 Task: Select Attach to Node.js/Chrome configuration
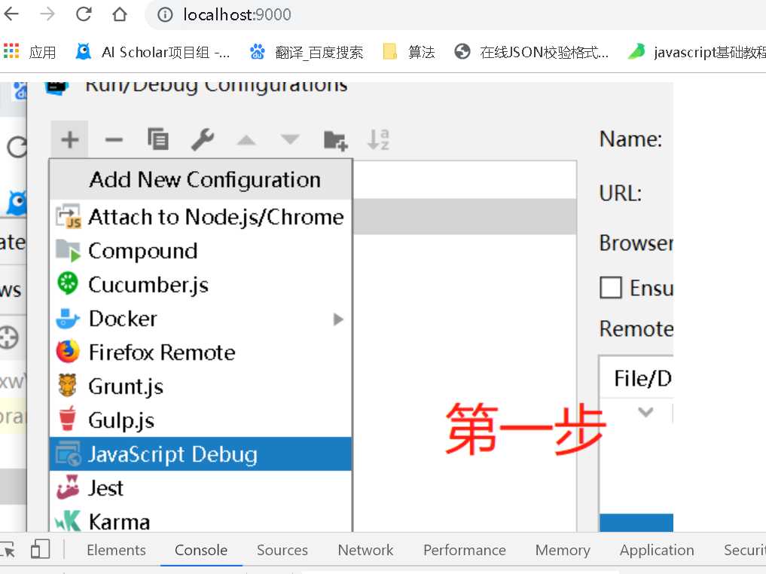point(201,217)
